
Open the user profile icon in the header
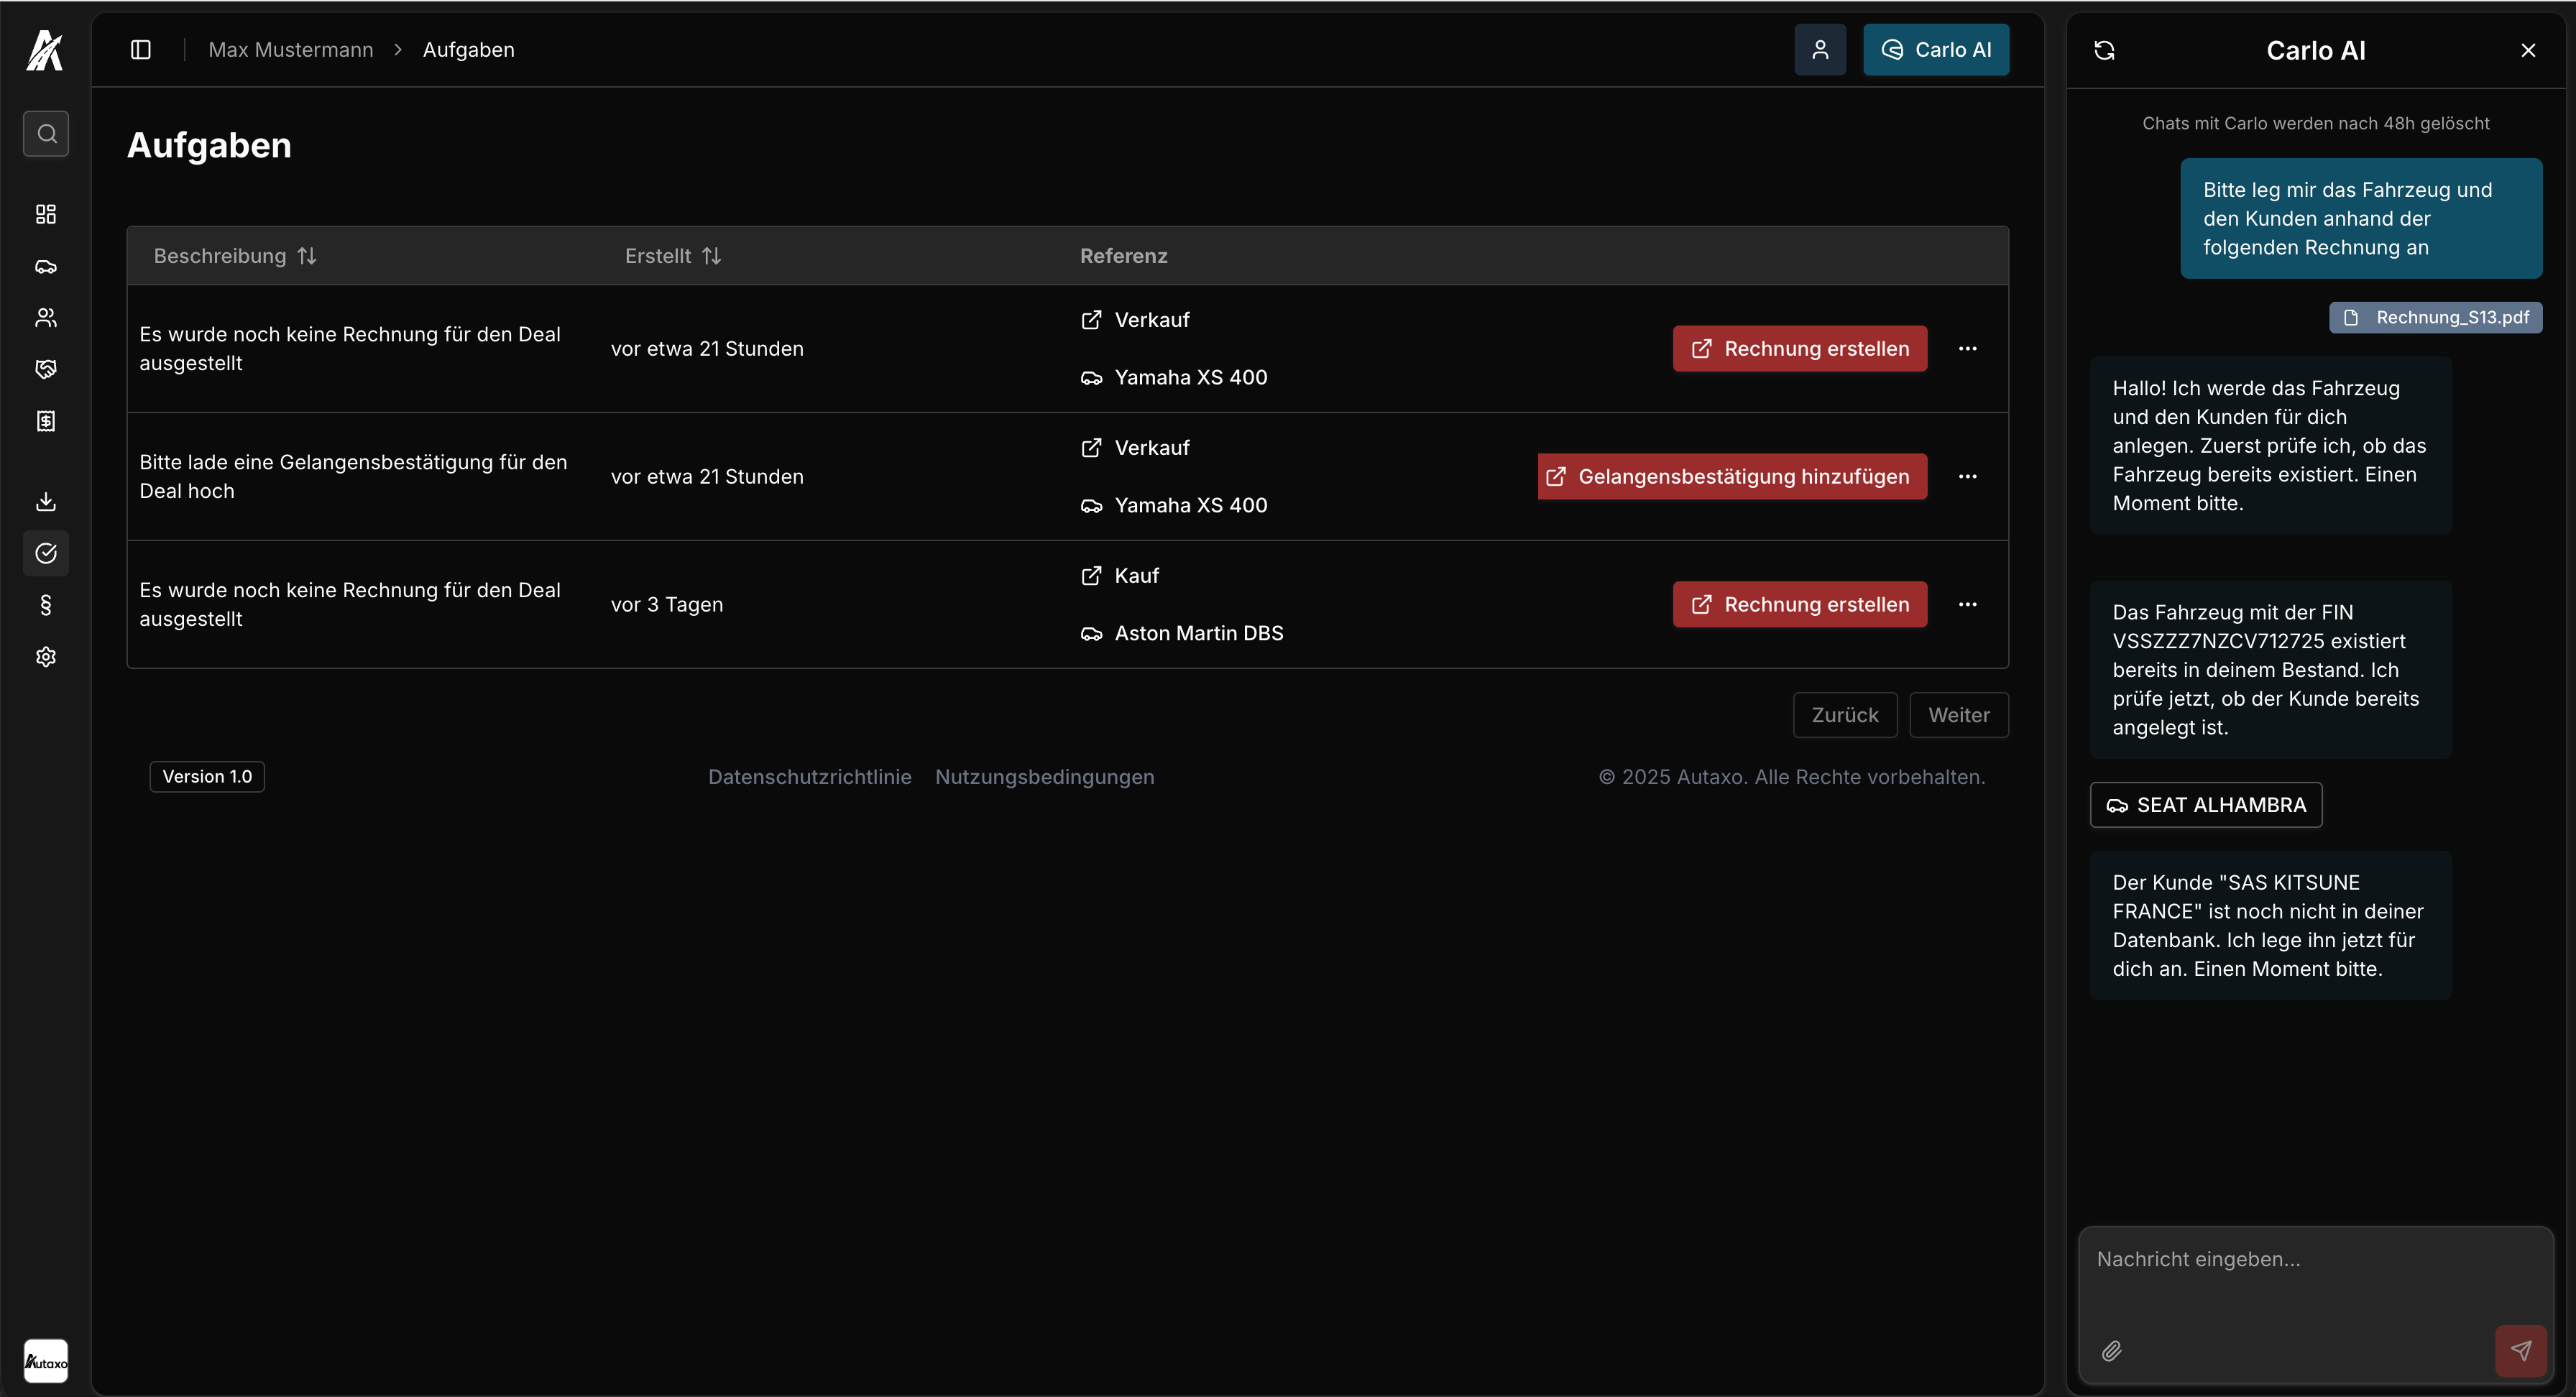click(1821, 49)
